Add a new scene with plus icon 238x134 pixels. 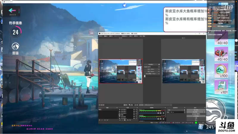[x=99, y=120]
